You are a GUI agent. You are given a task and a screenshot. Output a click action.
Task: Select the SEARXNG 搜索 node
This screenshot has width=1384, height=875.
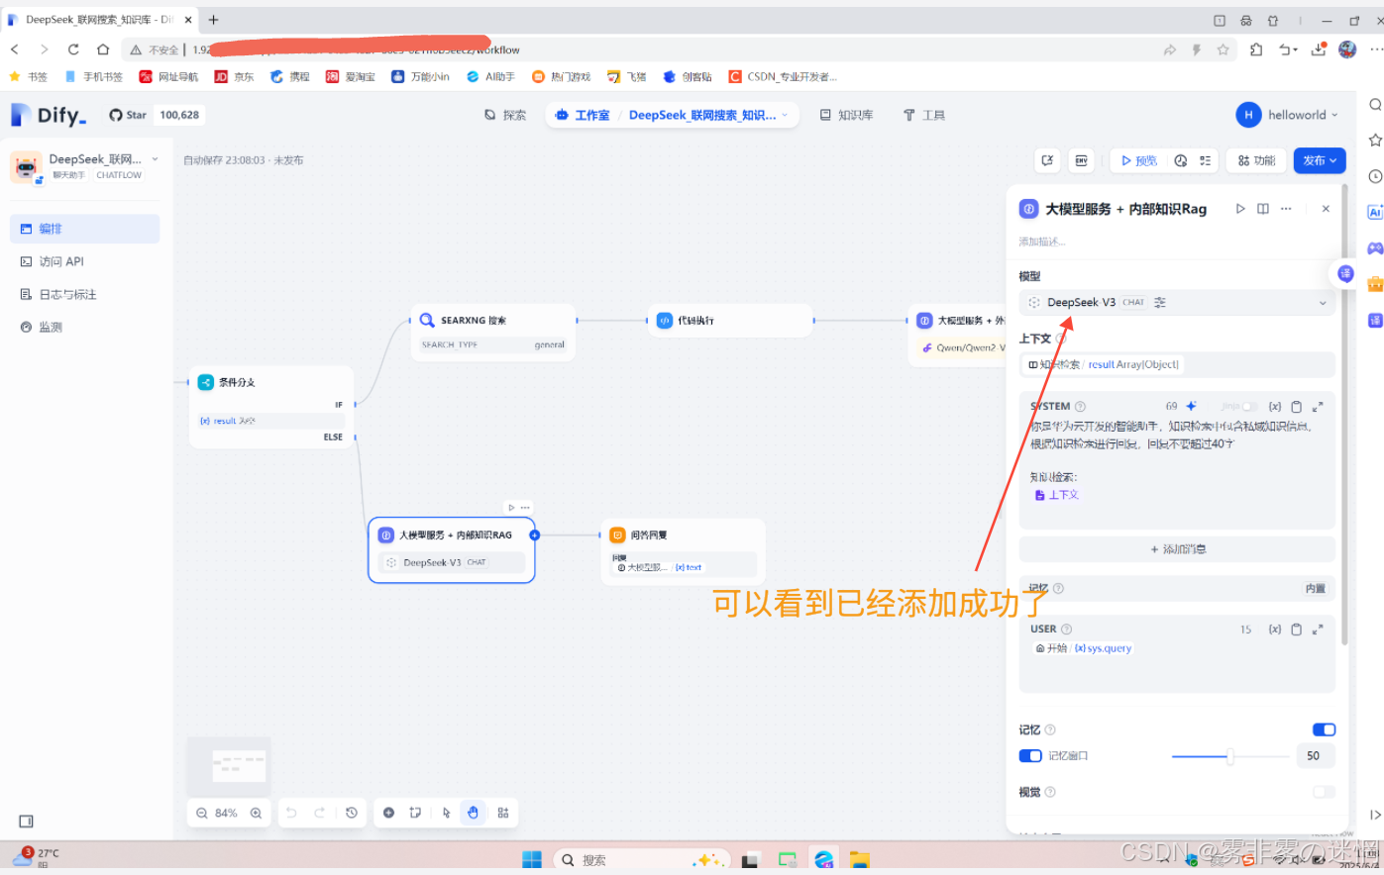[x=493, y=332]
